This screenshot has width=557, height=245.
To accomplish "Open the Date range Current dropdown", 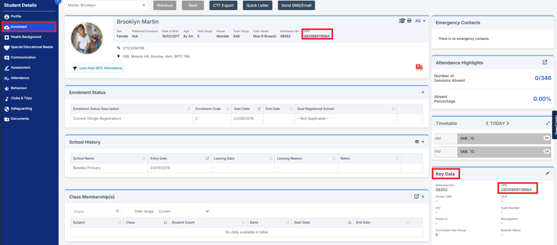I will [182, 211].
